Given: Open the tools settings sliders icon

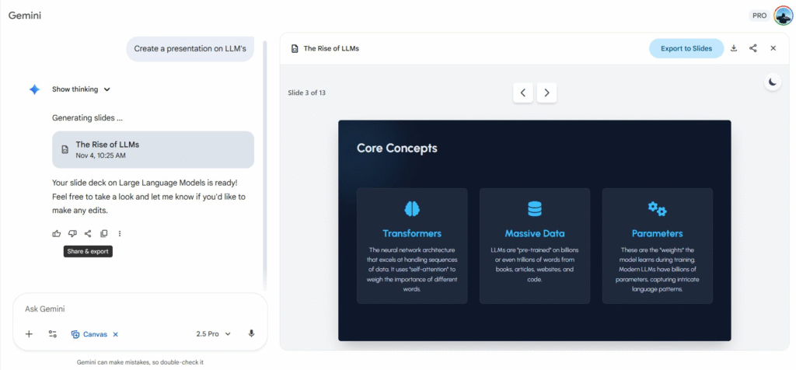Looking at the screenshot, I should tap(53, 333).
